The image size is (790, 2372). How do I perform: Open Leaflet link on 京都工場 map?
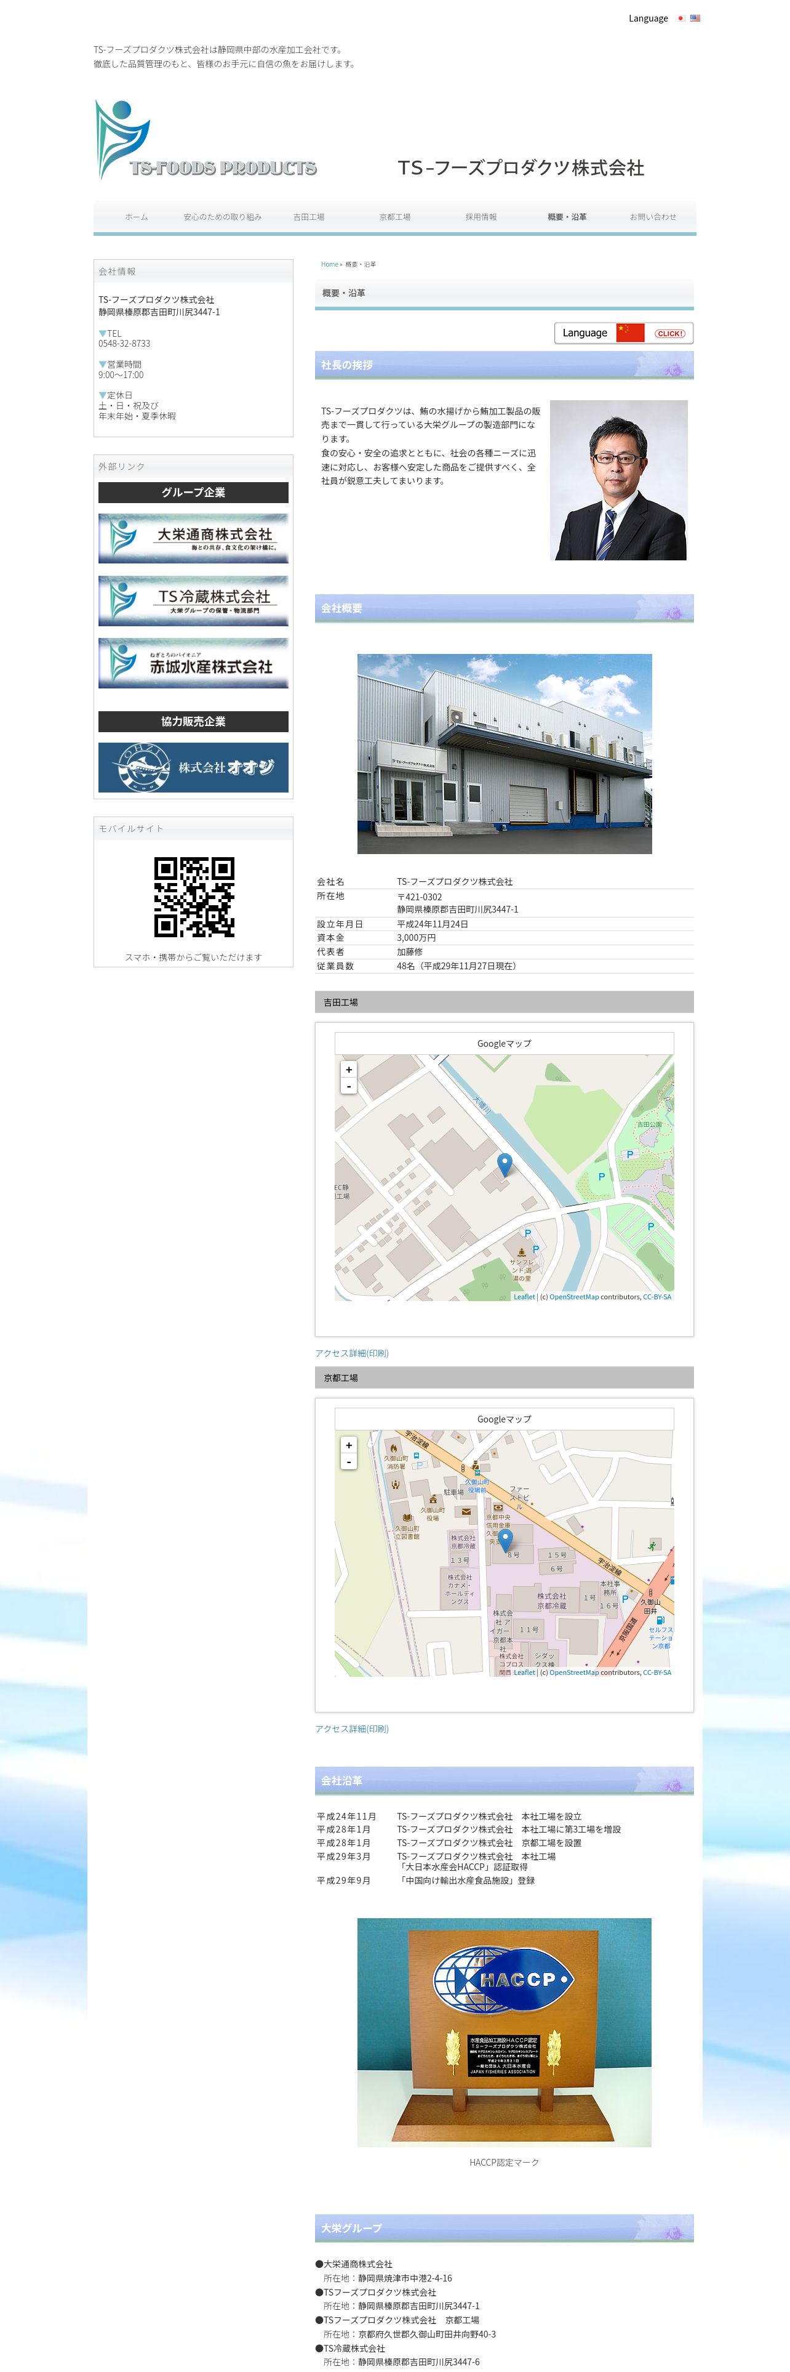(x=524, y=1672)
